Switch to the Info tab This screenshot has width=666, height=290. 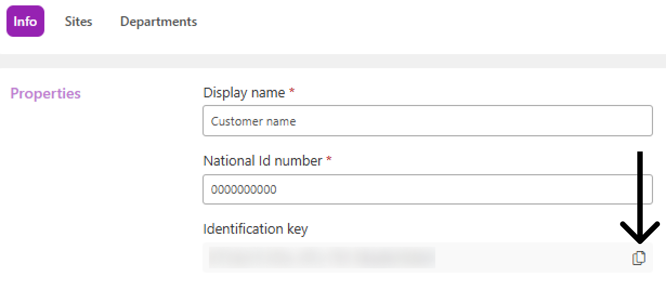[x=25, y=22]
